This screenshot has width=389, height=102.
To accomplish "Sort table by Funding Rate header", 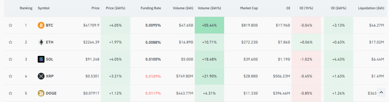I will (x=151, y=8).
